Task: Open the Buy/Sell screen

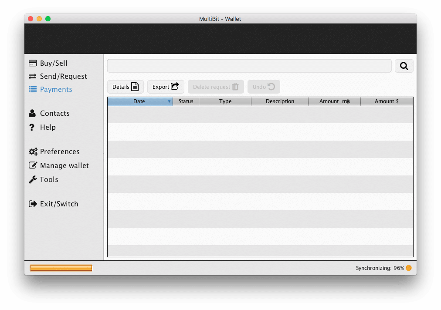Action: coord(48,63)
